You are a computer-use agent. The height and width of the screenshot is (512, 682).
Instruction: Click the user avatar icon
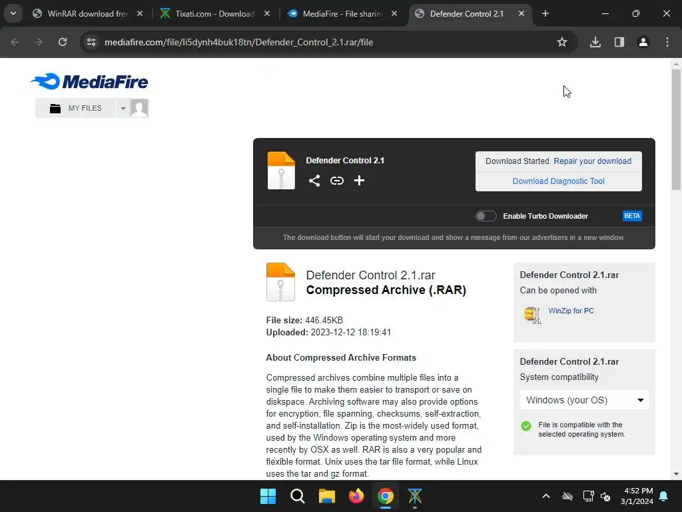(x=139, y=108)
